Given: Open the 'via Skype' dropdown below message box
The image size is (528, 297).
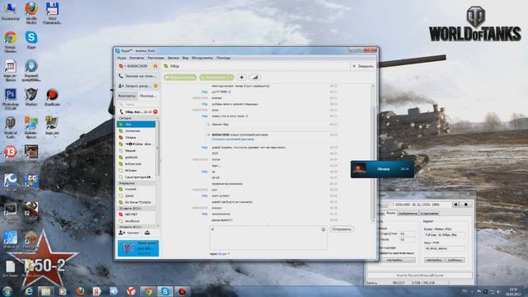Looking at the screenshot, I should (224, 254).
